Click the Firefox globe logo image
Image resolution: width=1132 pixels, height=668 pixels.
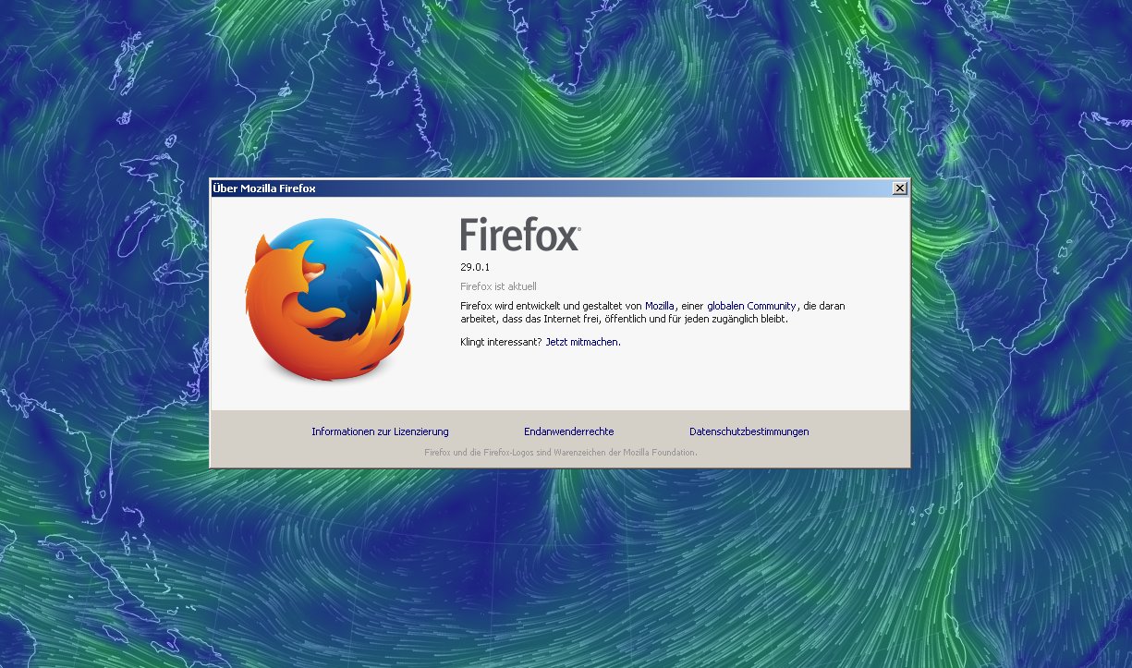(328, 300)
